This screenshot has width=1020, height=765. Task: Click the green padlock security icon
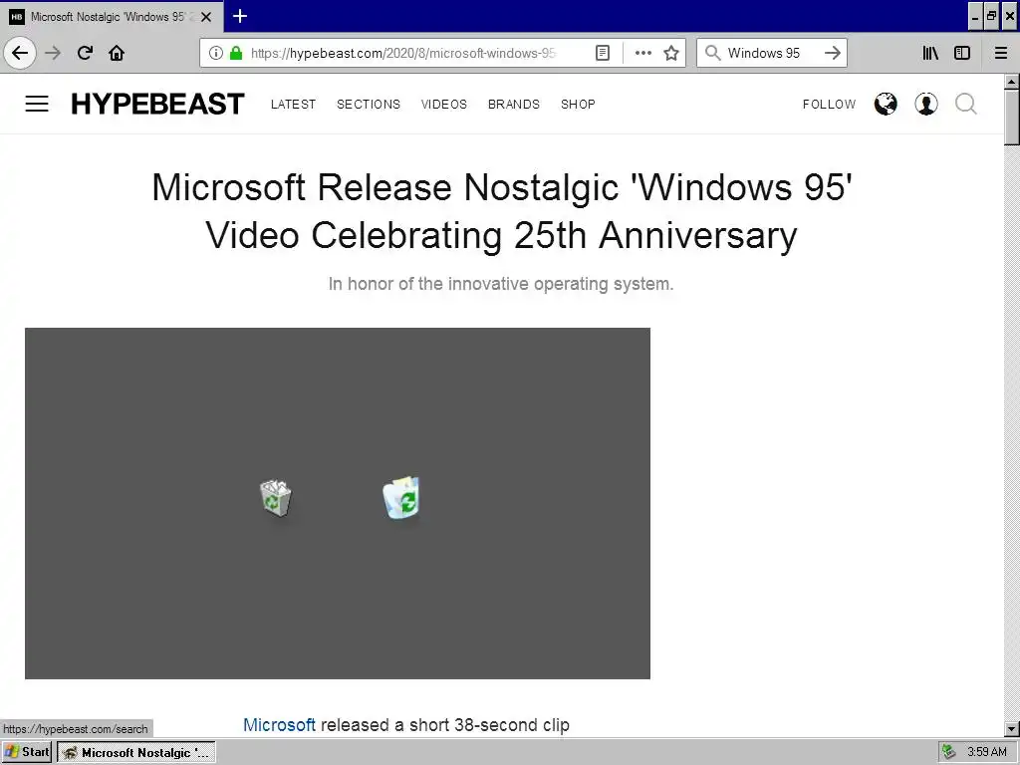click(x=236, y=53)
